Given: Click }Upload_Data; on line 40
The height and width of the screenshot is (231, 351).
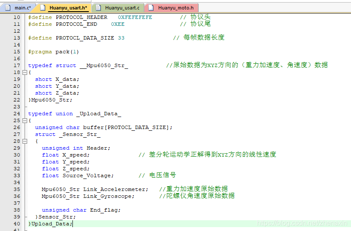Looking at the screenshot, I should tap(50, 224).
